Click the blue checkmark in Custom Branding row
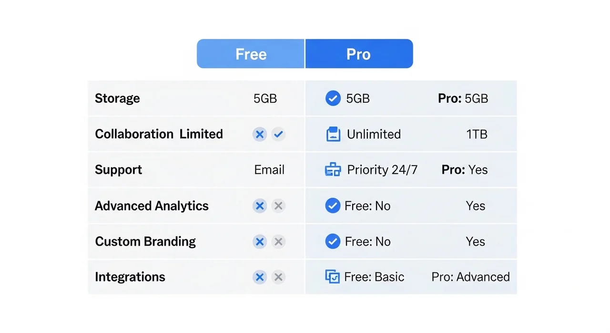The image size is (610, 333). tap(333, 241)
